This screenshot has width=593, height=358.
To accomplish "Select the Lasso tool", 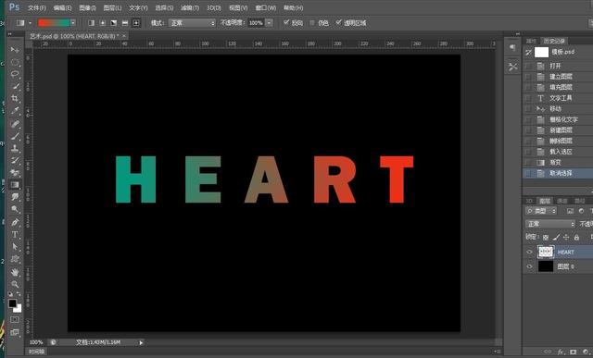I will click(15, 74).
